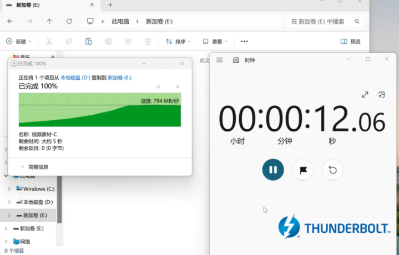Go up one folder level
The image size is (399, 255).
coord(49,22)
